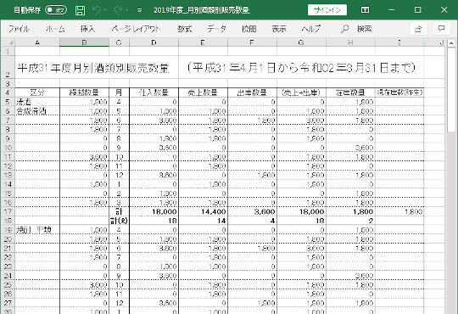
Task: Click the Comments speech bubble icon
Action: click(441, 29)
